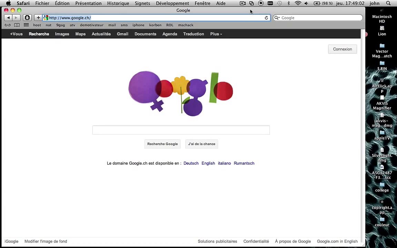397x248 pixels.
Task: Select the AKVIS Magnifier desktop icon
Action: 382,103
